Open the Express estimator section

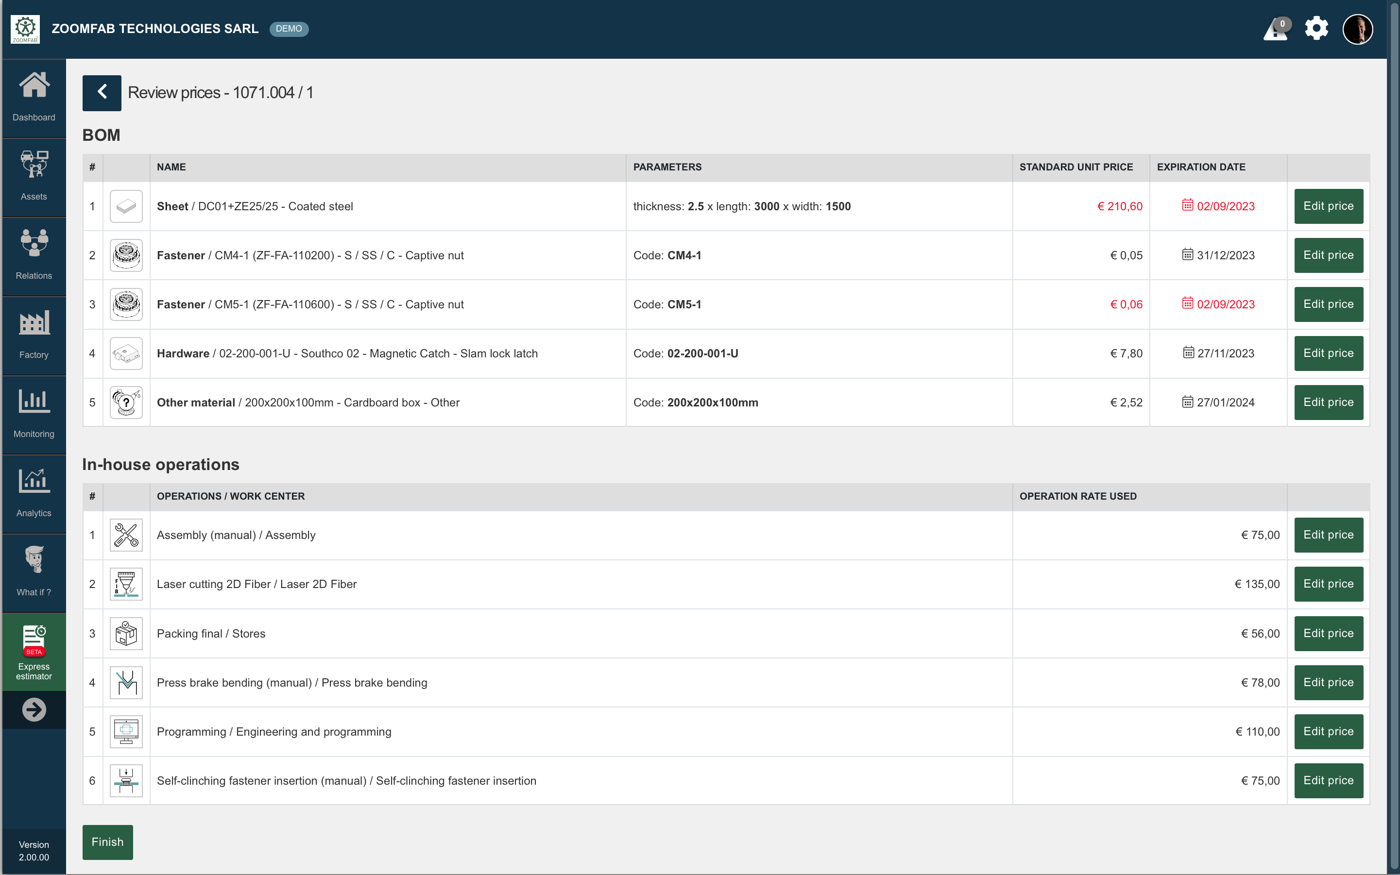tap(34, 652)
